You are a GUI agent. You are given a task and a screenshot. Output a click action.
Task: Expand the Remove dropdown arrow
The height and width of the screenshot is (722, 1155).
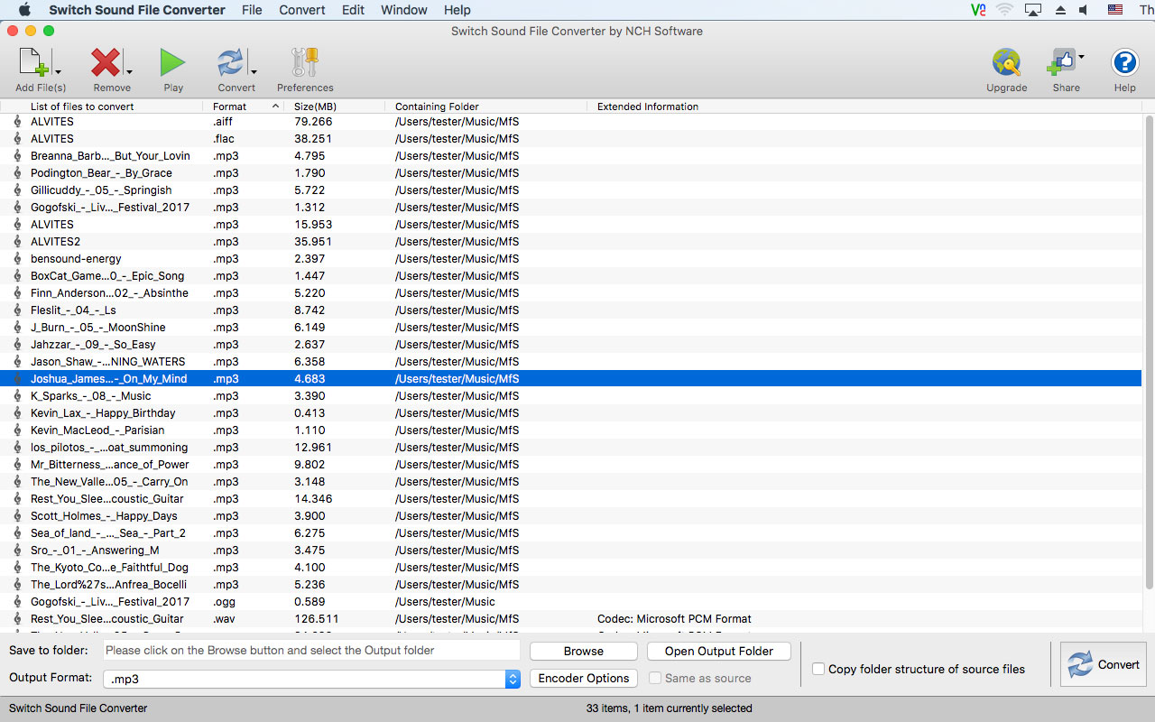[130, 71]
